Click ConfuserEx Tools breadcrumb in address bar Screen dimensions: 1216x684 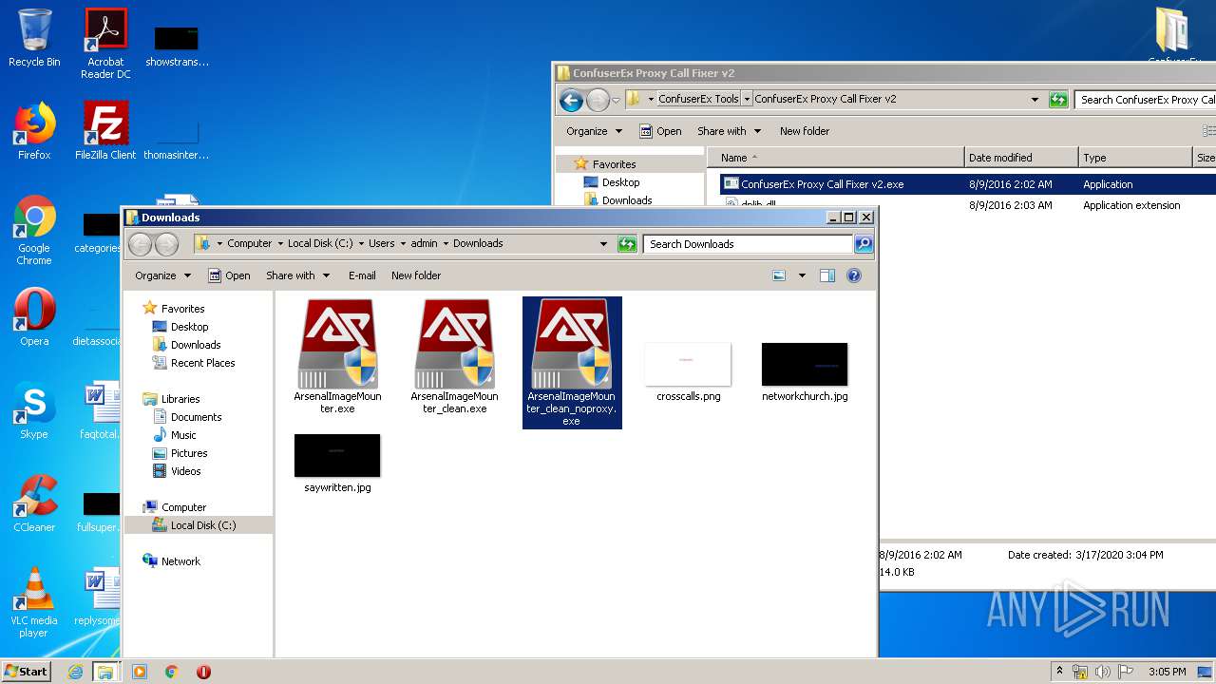698,99
